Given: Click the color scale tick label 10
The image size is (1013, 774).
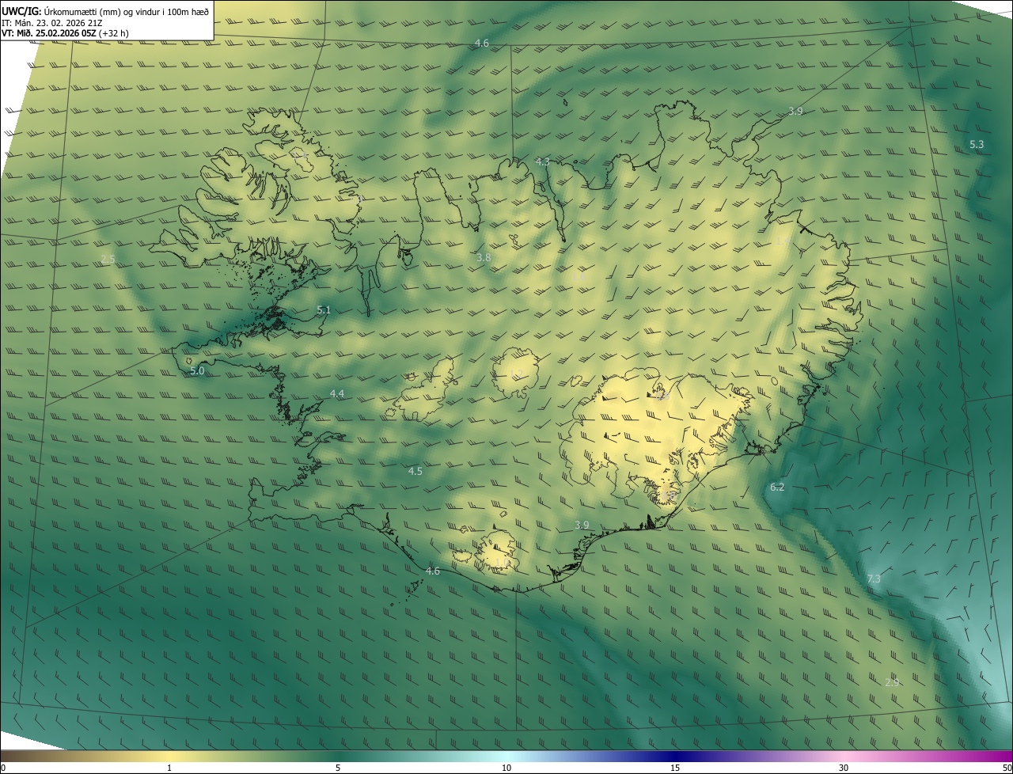Looking at the screenshot, I should (506, 768).
